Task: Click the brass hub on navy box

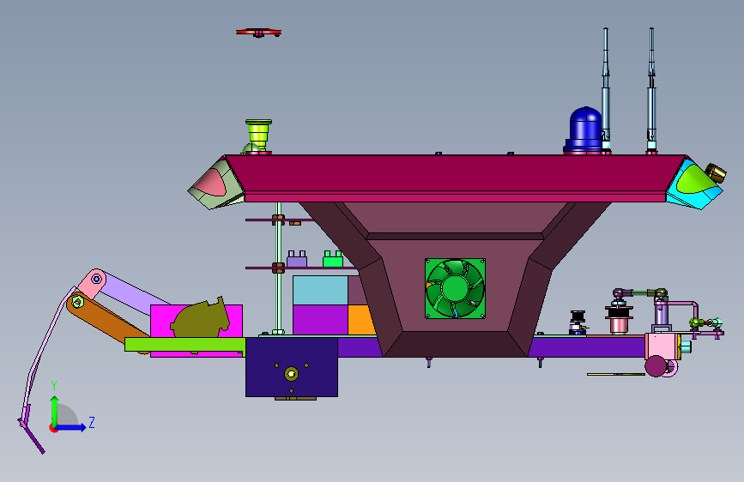Action: [x=292, y=374]
